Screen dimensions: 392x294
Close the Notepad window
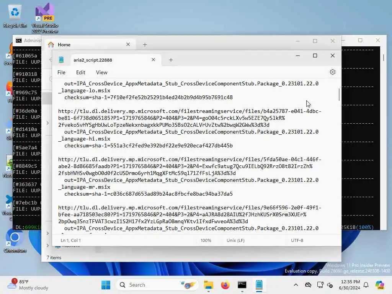(333, 56)
